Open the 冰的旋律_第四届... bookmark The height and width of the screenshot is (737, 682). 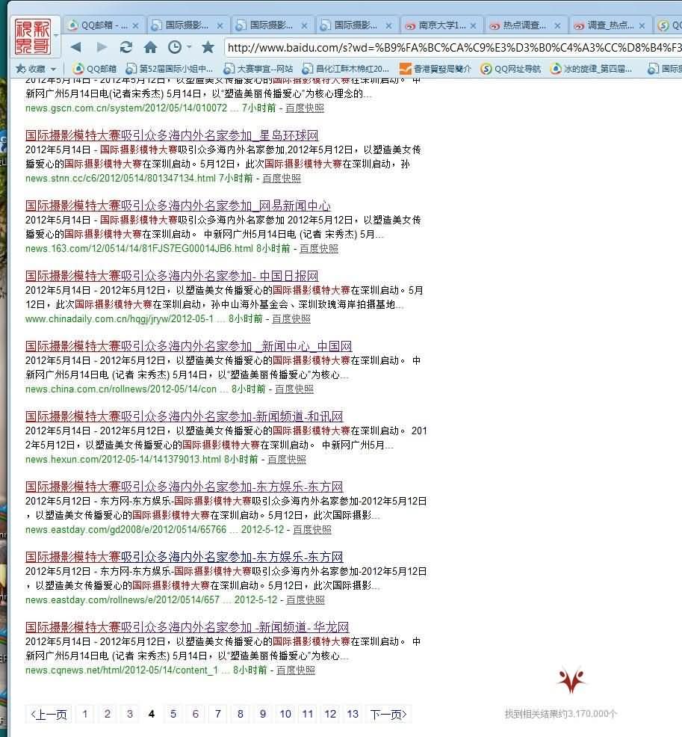(x=592, y=69)
